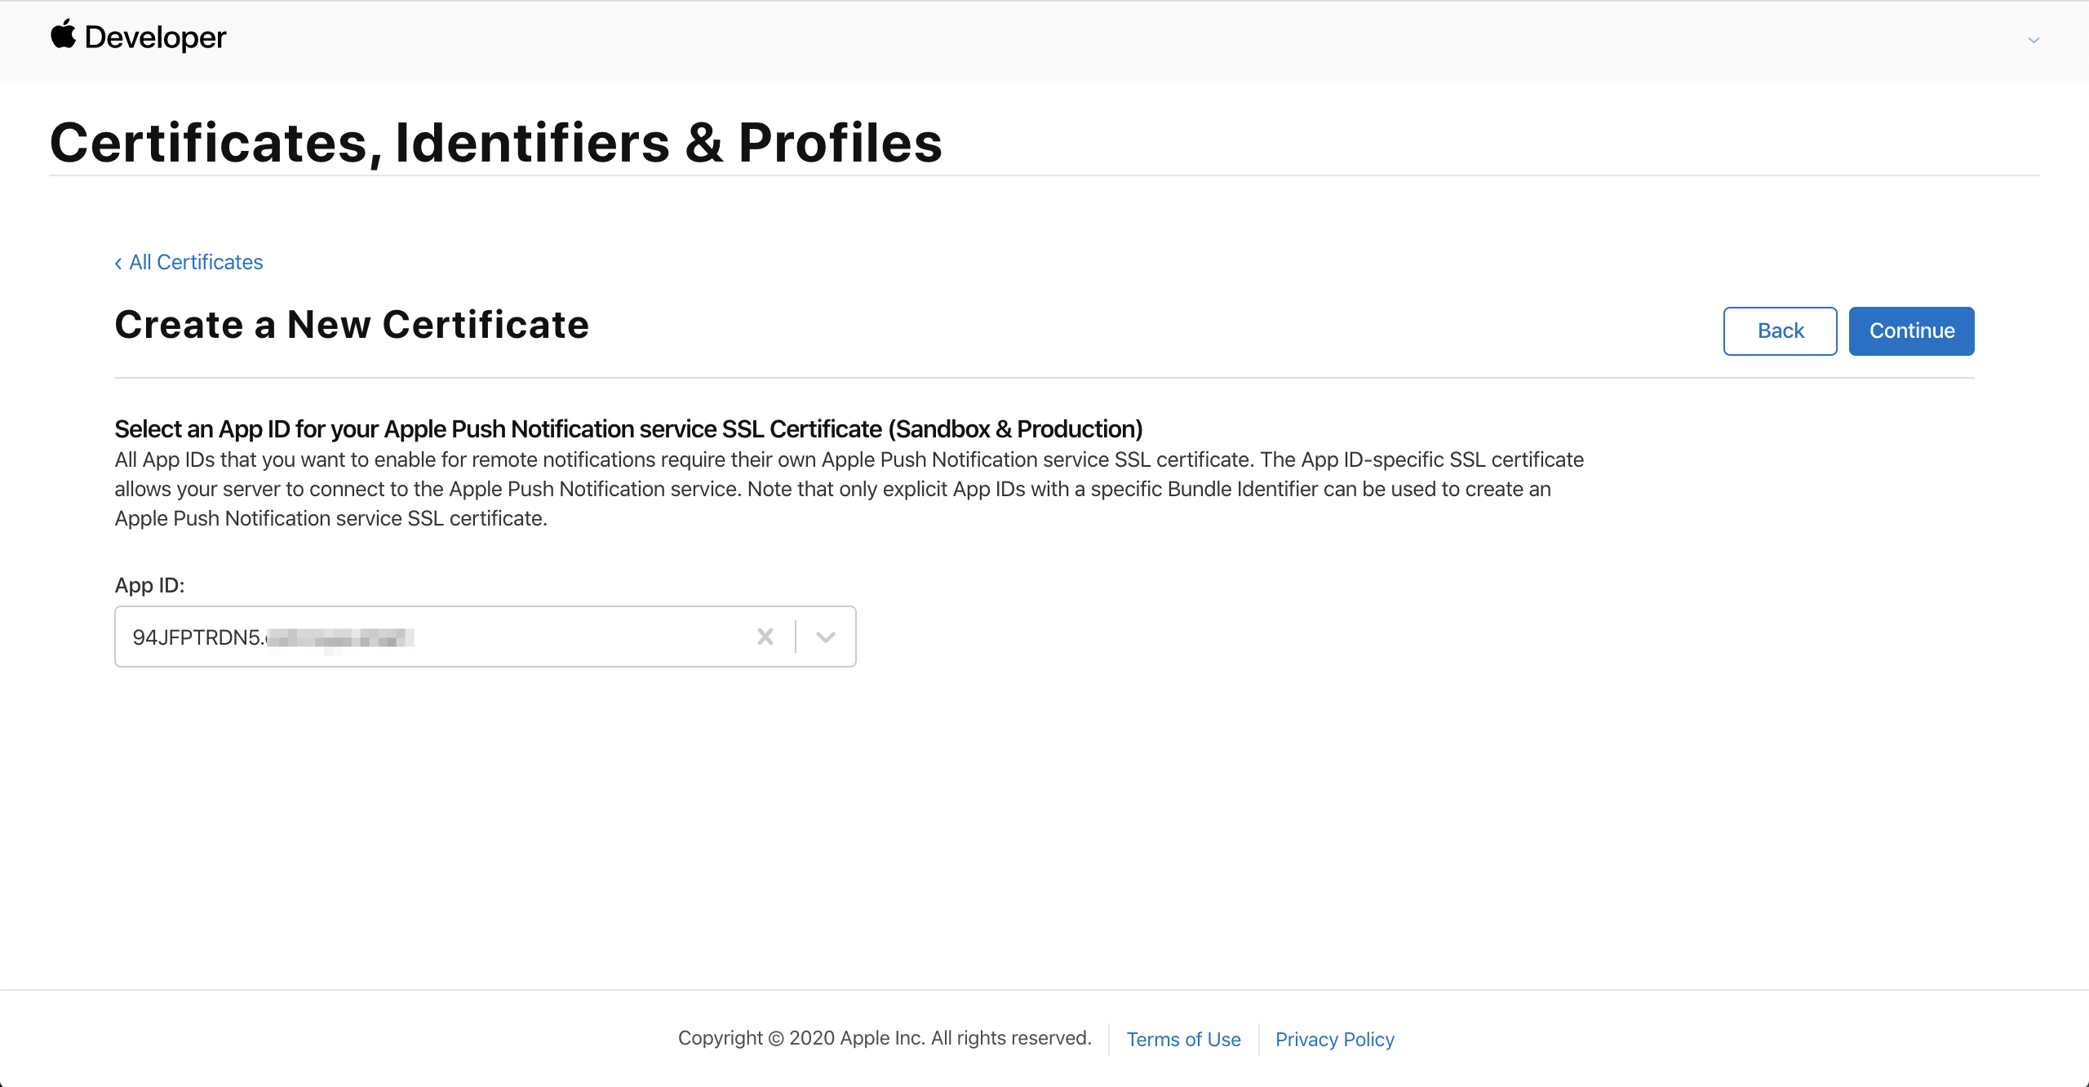Click the Apple logo icon
This screenshot has width=2089, height=1087.
(x=63, y=36)
